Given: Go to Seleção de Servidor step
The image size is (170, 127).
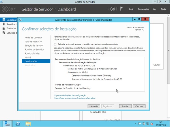Looking at the screenshot, I should coord(34,45).
